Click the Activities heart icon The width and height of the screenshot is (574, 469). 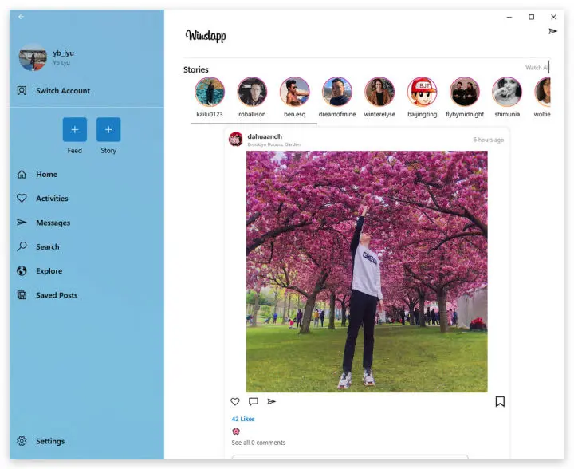pyautogui.click(x=22, y=198)
